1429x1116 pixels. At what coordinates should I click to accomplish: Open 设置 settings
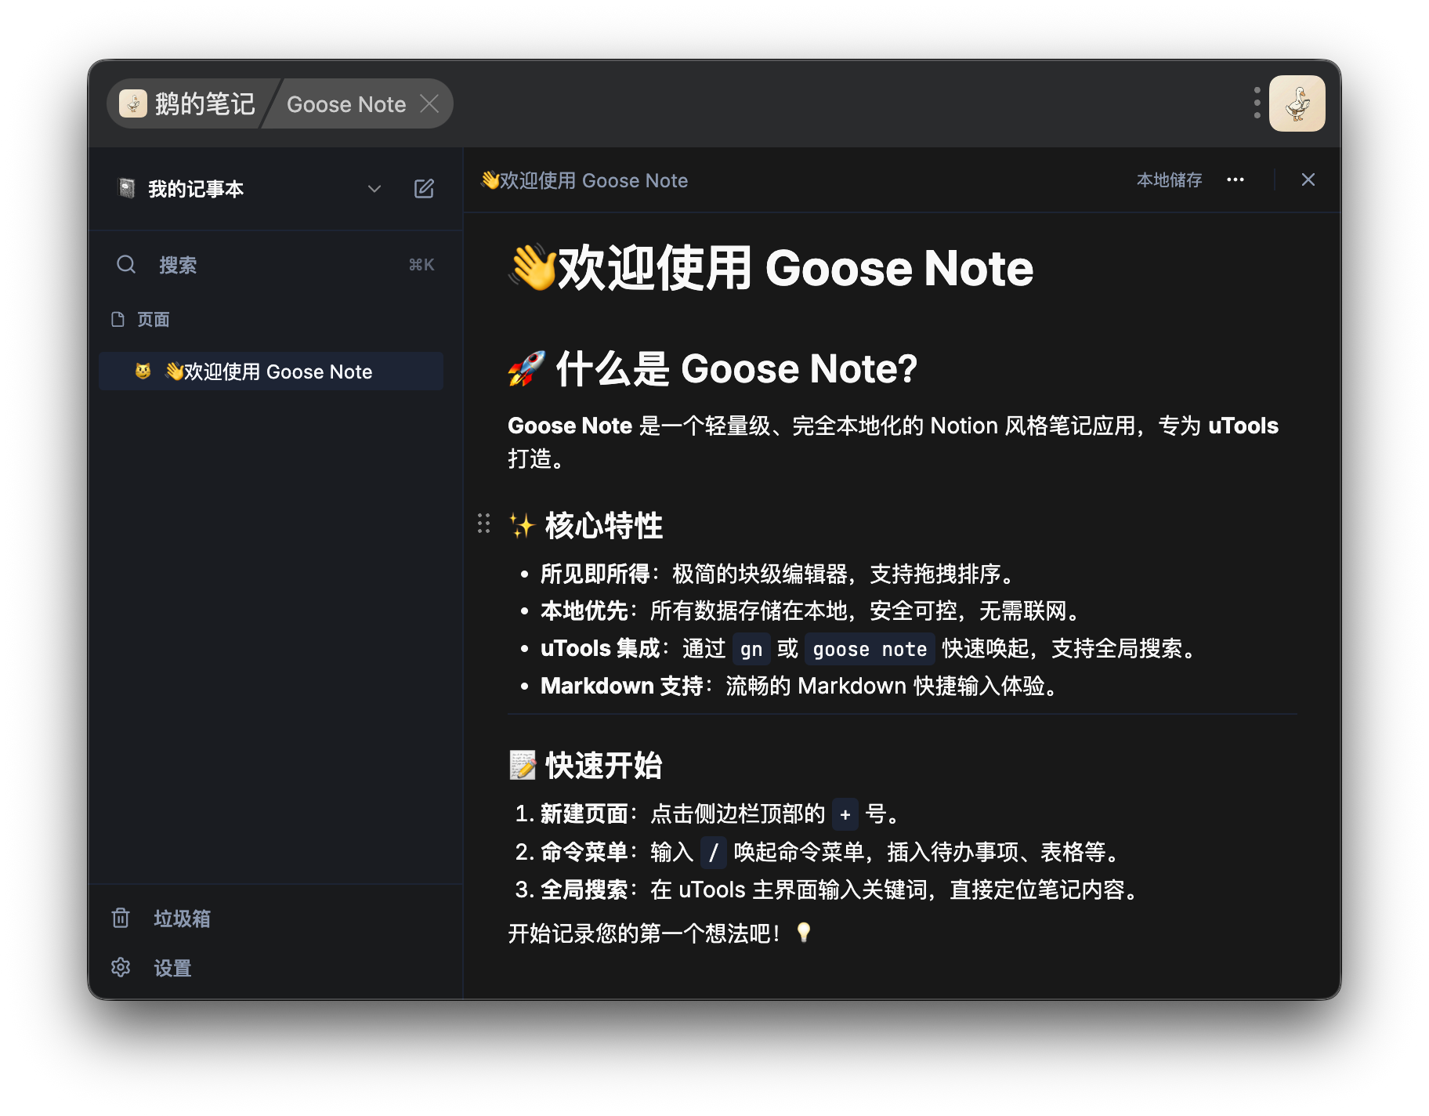point(172,968)
